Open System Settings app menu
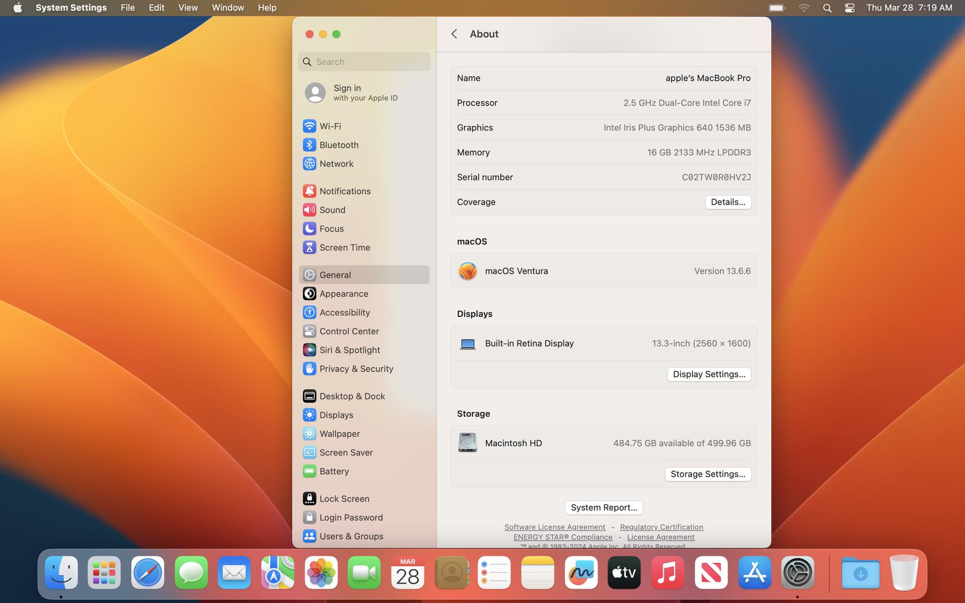Screen dimensions: 965x603 point(71,8)
